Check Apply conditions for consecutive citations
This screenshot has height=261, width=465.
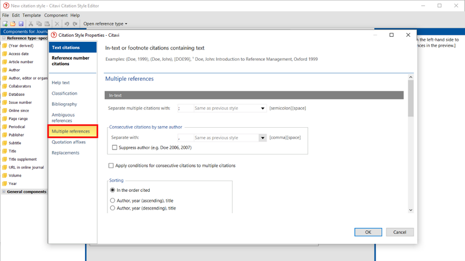coord(111,166)
